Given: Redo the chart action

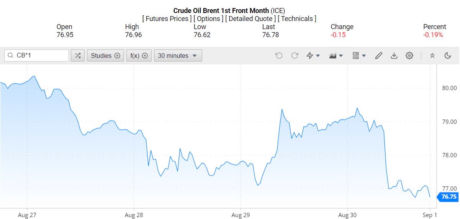Looking at the screenshot, I should pos(295,56).
